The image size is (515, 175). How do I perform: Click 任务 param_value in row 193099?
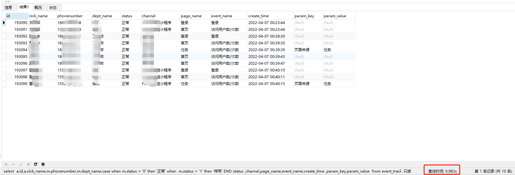tap(339, 83)
